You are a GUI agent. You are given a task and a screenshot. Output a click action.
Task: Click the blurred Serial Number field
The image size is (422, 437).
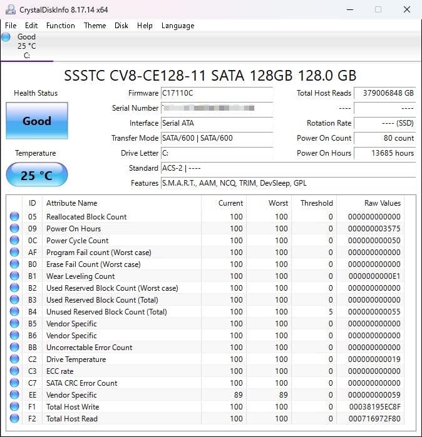click(x=217, y=108)
